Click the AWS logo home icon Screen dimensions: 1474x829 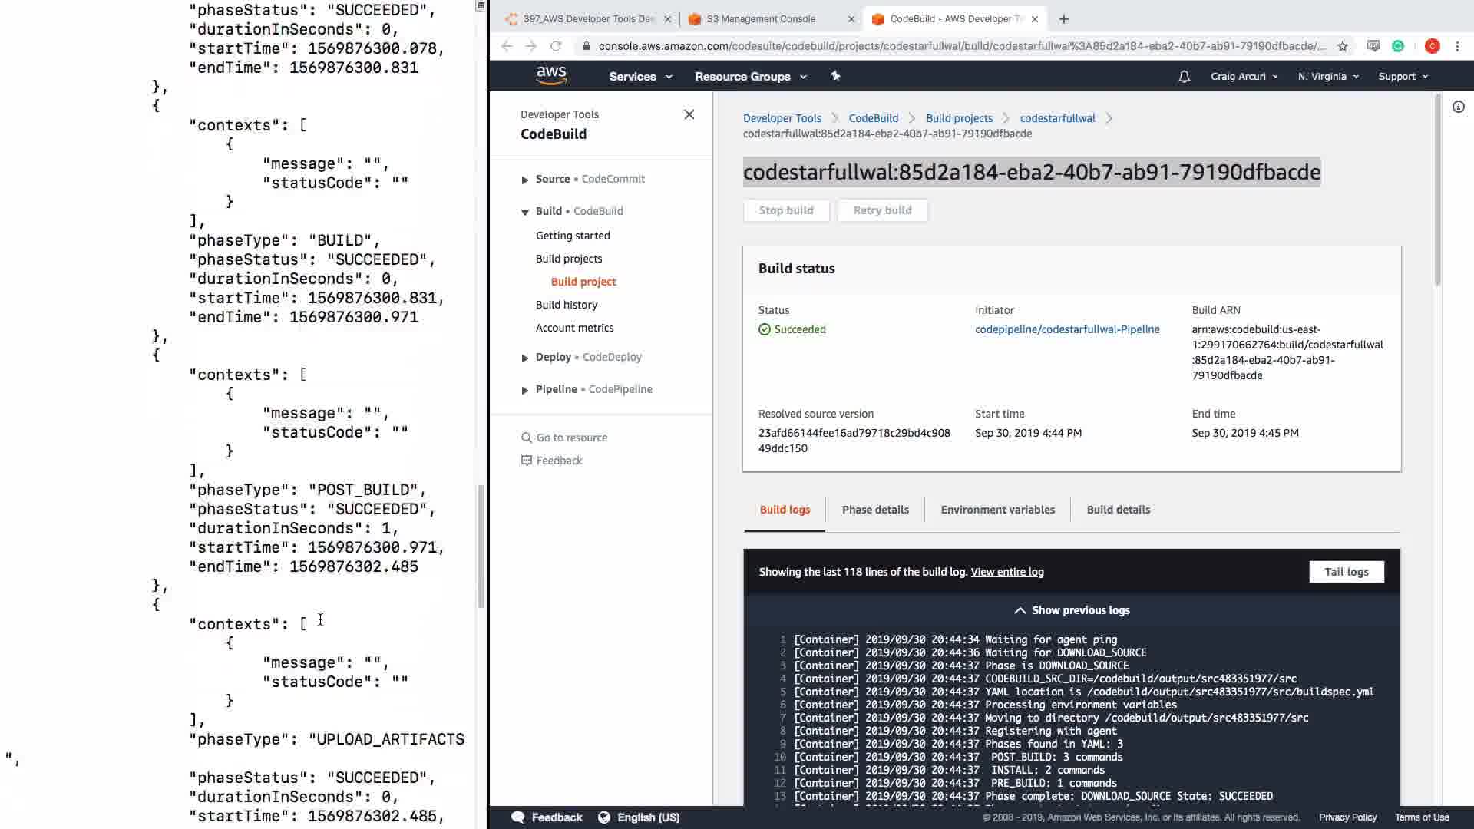(x=551, y=75)
